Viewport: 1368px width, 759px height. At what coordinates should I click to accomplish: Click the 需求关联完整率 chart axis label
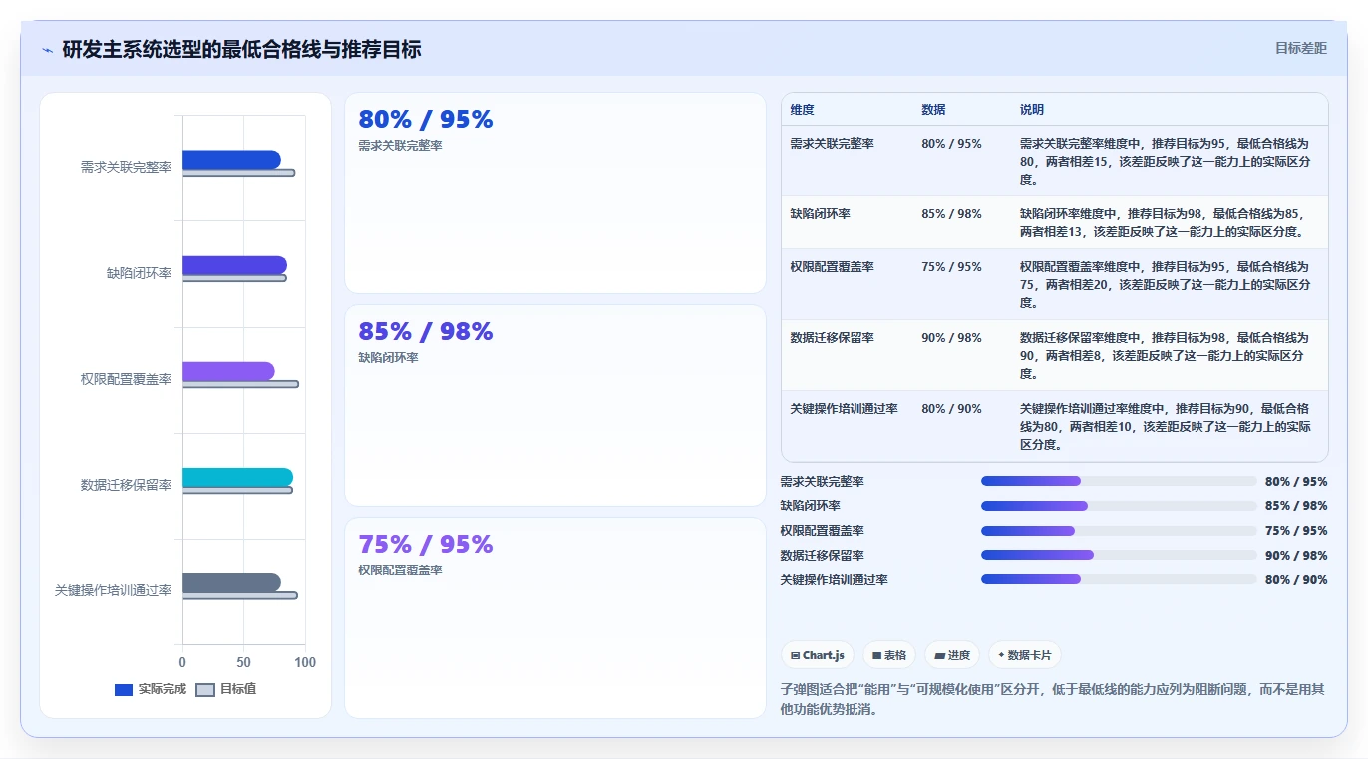click(x=126, y=168)
